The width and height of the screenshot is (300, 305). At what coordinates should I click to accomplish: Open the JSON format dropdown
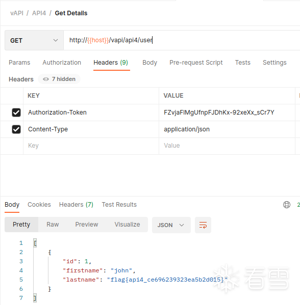[x=171, y=225]
